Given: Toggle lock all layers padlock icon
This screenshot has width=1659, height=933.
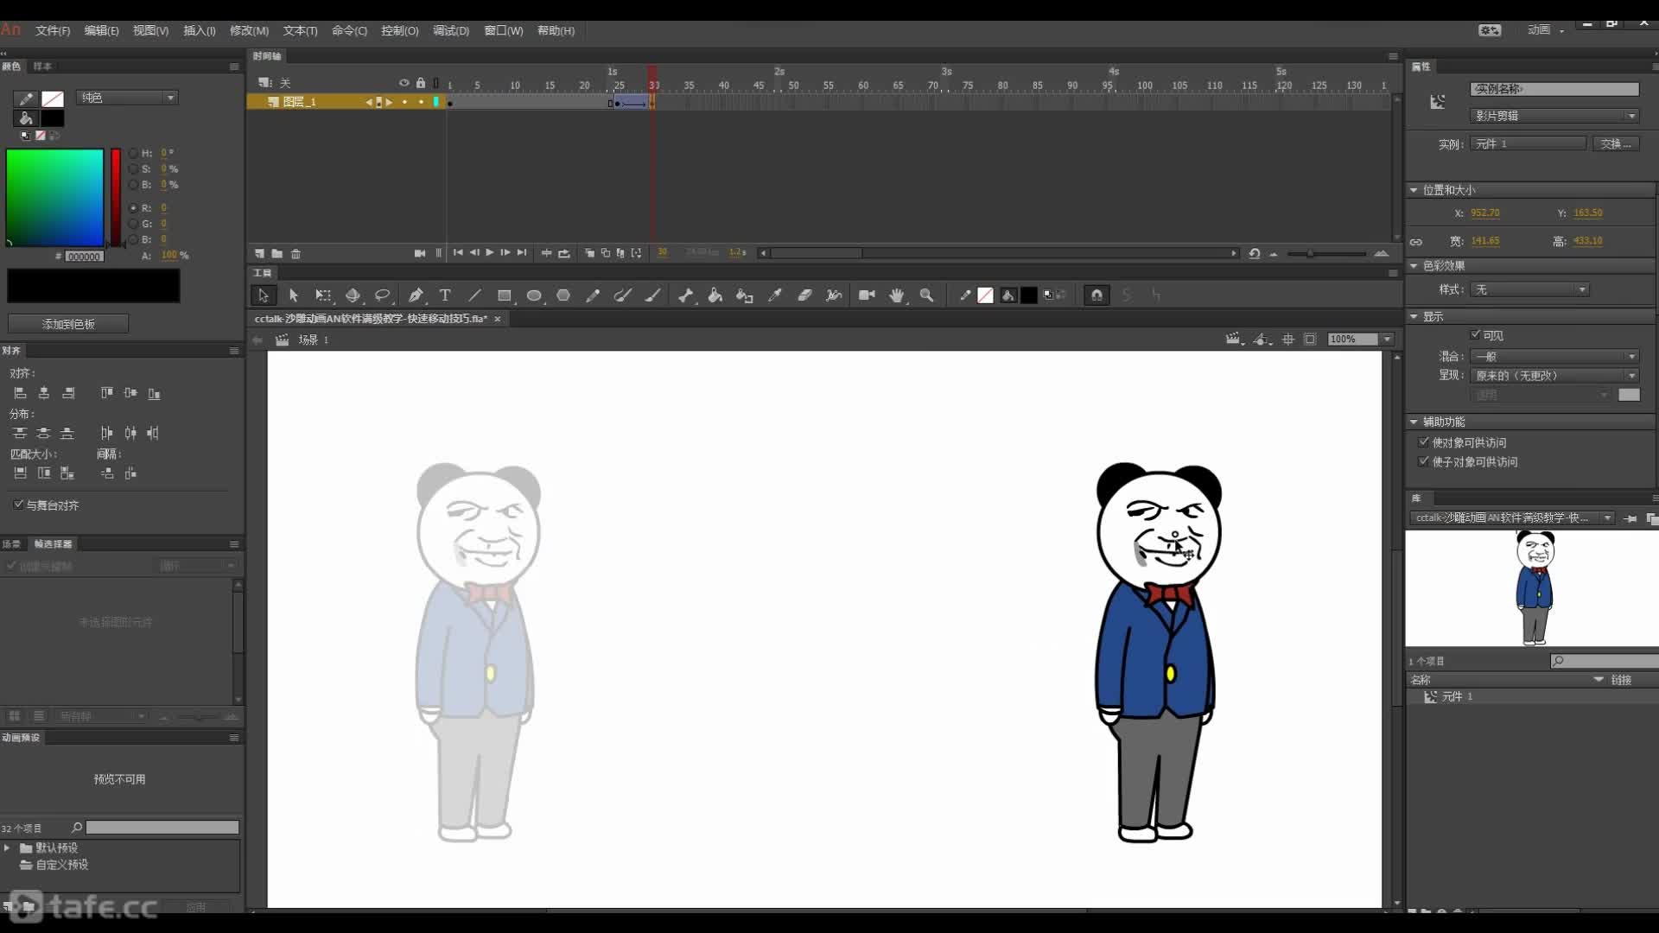Looking at the screenshot, I should coord(421,83).
